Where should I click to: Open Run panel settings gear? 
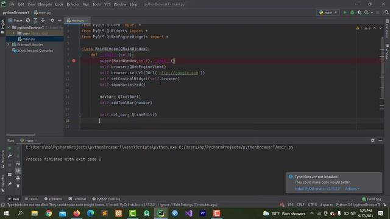click(x=372, y=141)
